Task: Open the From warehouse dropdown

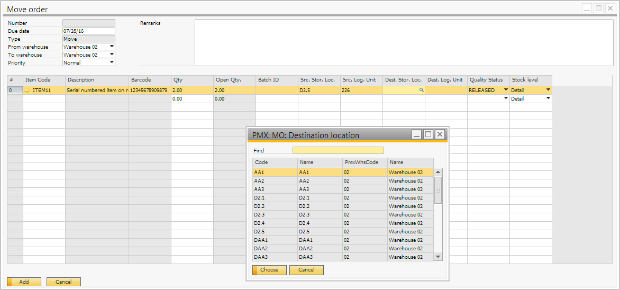Action: (x=112, y=47)
